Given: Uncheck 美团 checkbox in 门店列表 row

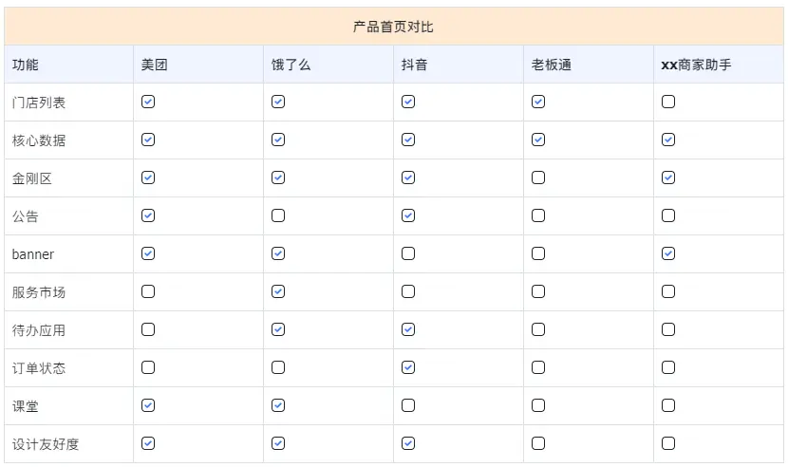Looking at the screenshot, I should (148, 102).
